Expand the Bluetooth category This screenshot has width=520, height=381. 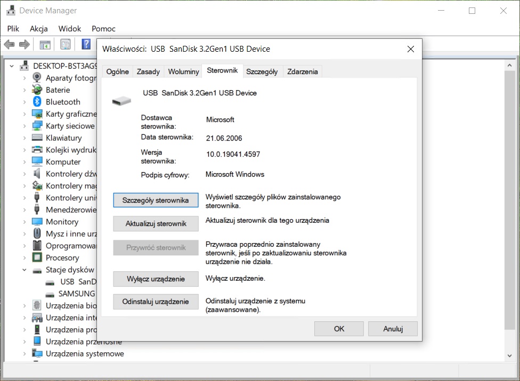(24, 102)
